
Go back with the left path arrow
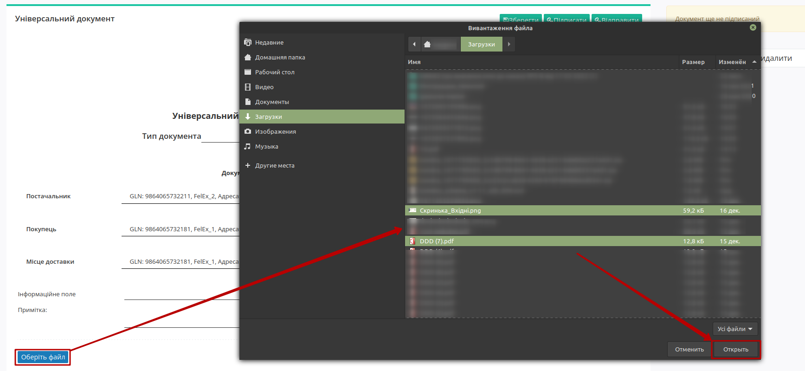click(414, 44)
